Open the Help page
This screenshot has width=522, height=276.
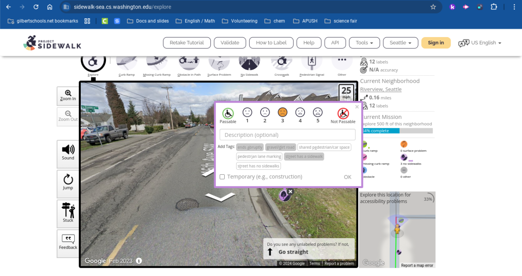309,43
